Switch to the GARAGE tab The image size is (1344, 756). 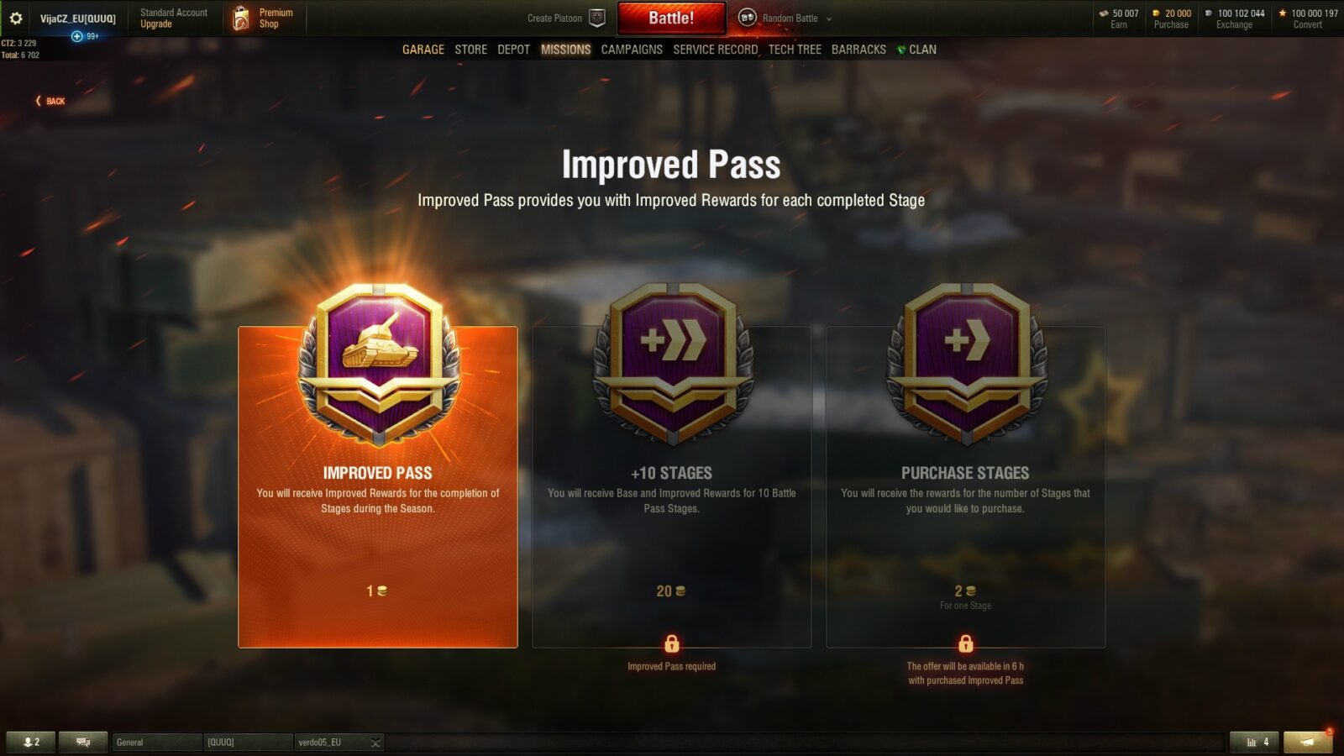[x=423, y=50]
